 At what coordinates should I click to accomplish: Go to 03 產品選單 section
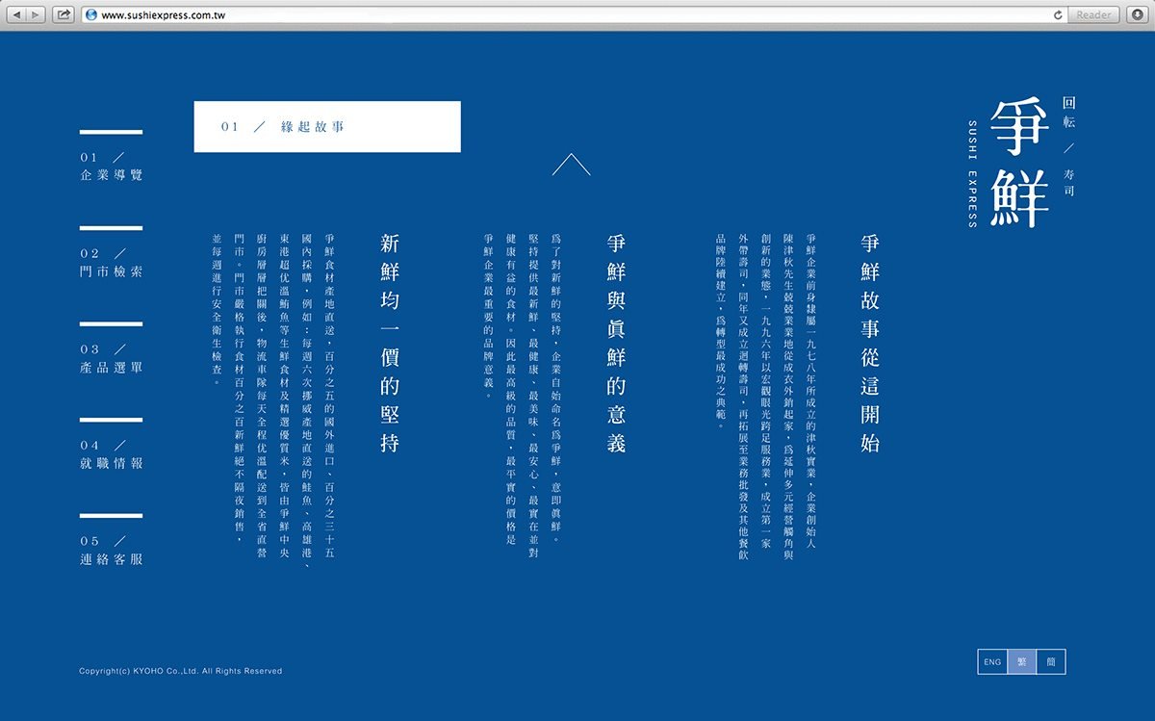(111, 357)
